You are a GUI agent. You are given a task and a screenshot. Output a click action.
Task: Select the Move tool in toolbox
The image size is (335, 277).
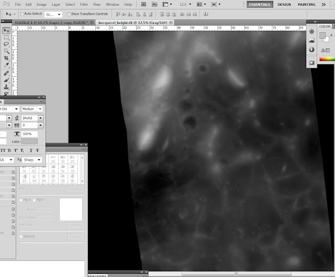click(7, 30)
